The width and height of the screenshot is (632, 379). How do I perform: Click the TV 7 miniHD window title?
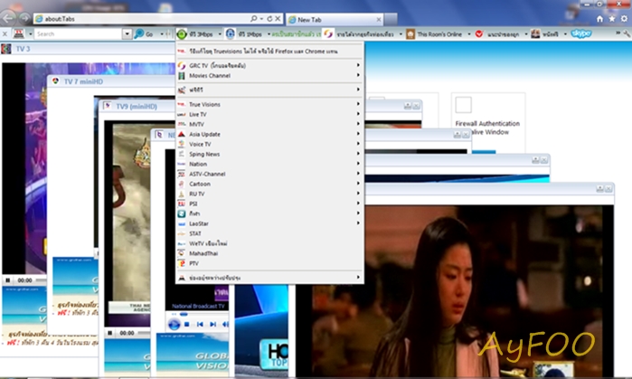point(83,81)
